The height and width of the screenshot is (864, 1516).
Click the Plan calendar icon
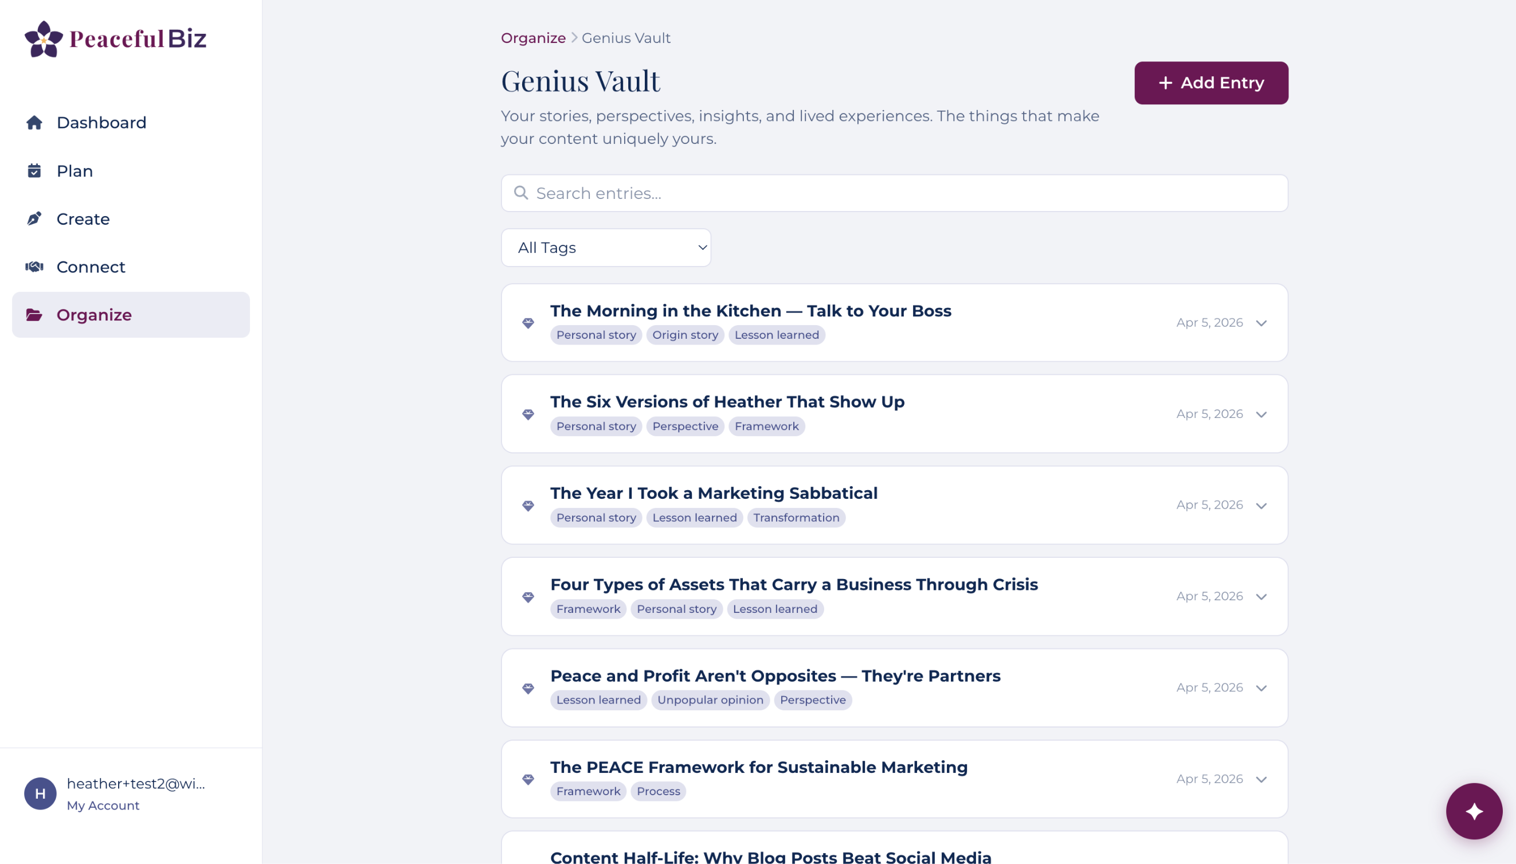click(x=34, y=171)
